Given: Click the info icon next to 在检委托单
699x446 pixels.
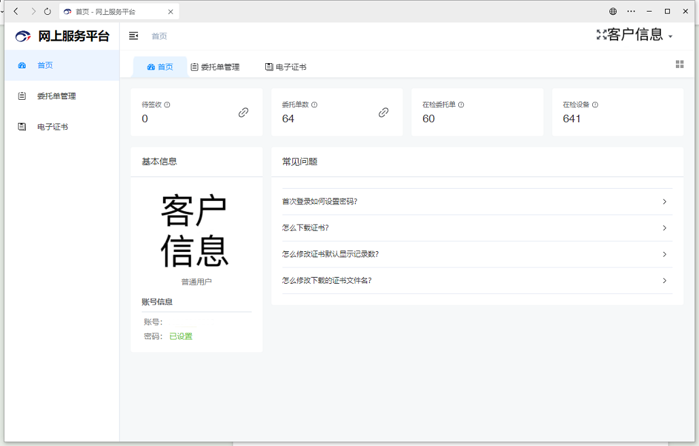Looking at the screenshot, I should [x=461, y=105].
